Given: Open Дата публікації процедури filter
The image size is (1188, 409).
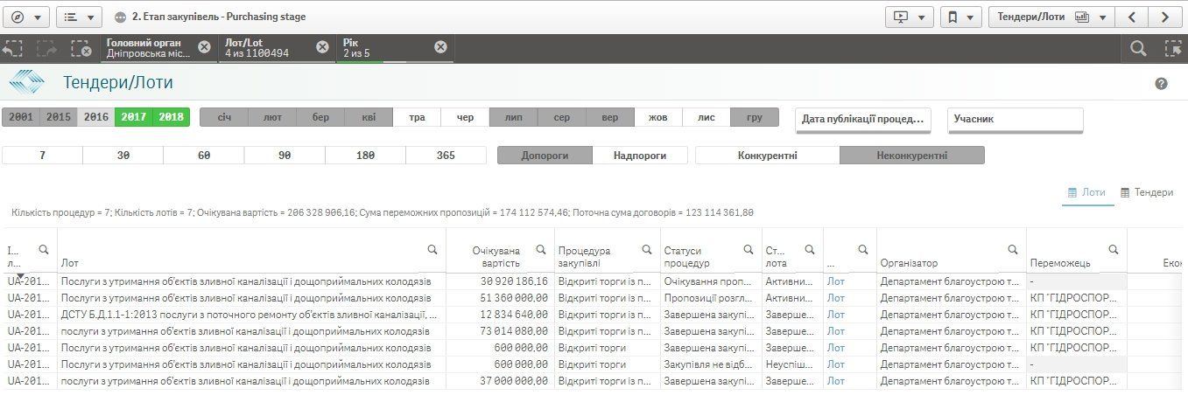Looking at the screenshot, I should point(862,119).
